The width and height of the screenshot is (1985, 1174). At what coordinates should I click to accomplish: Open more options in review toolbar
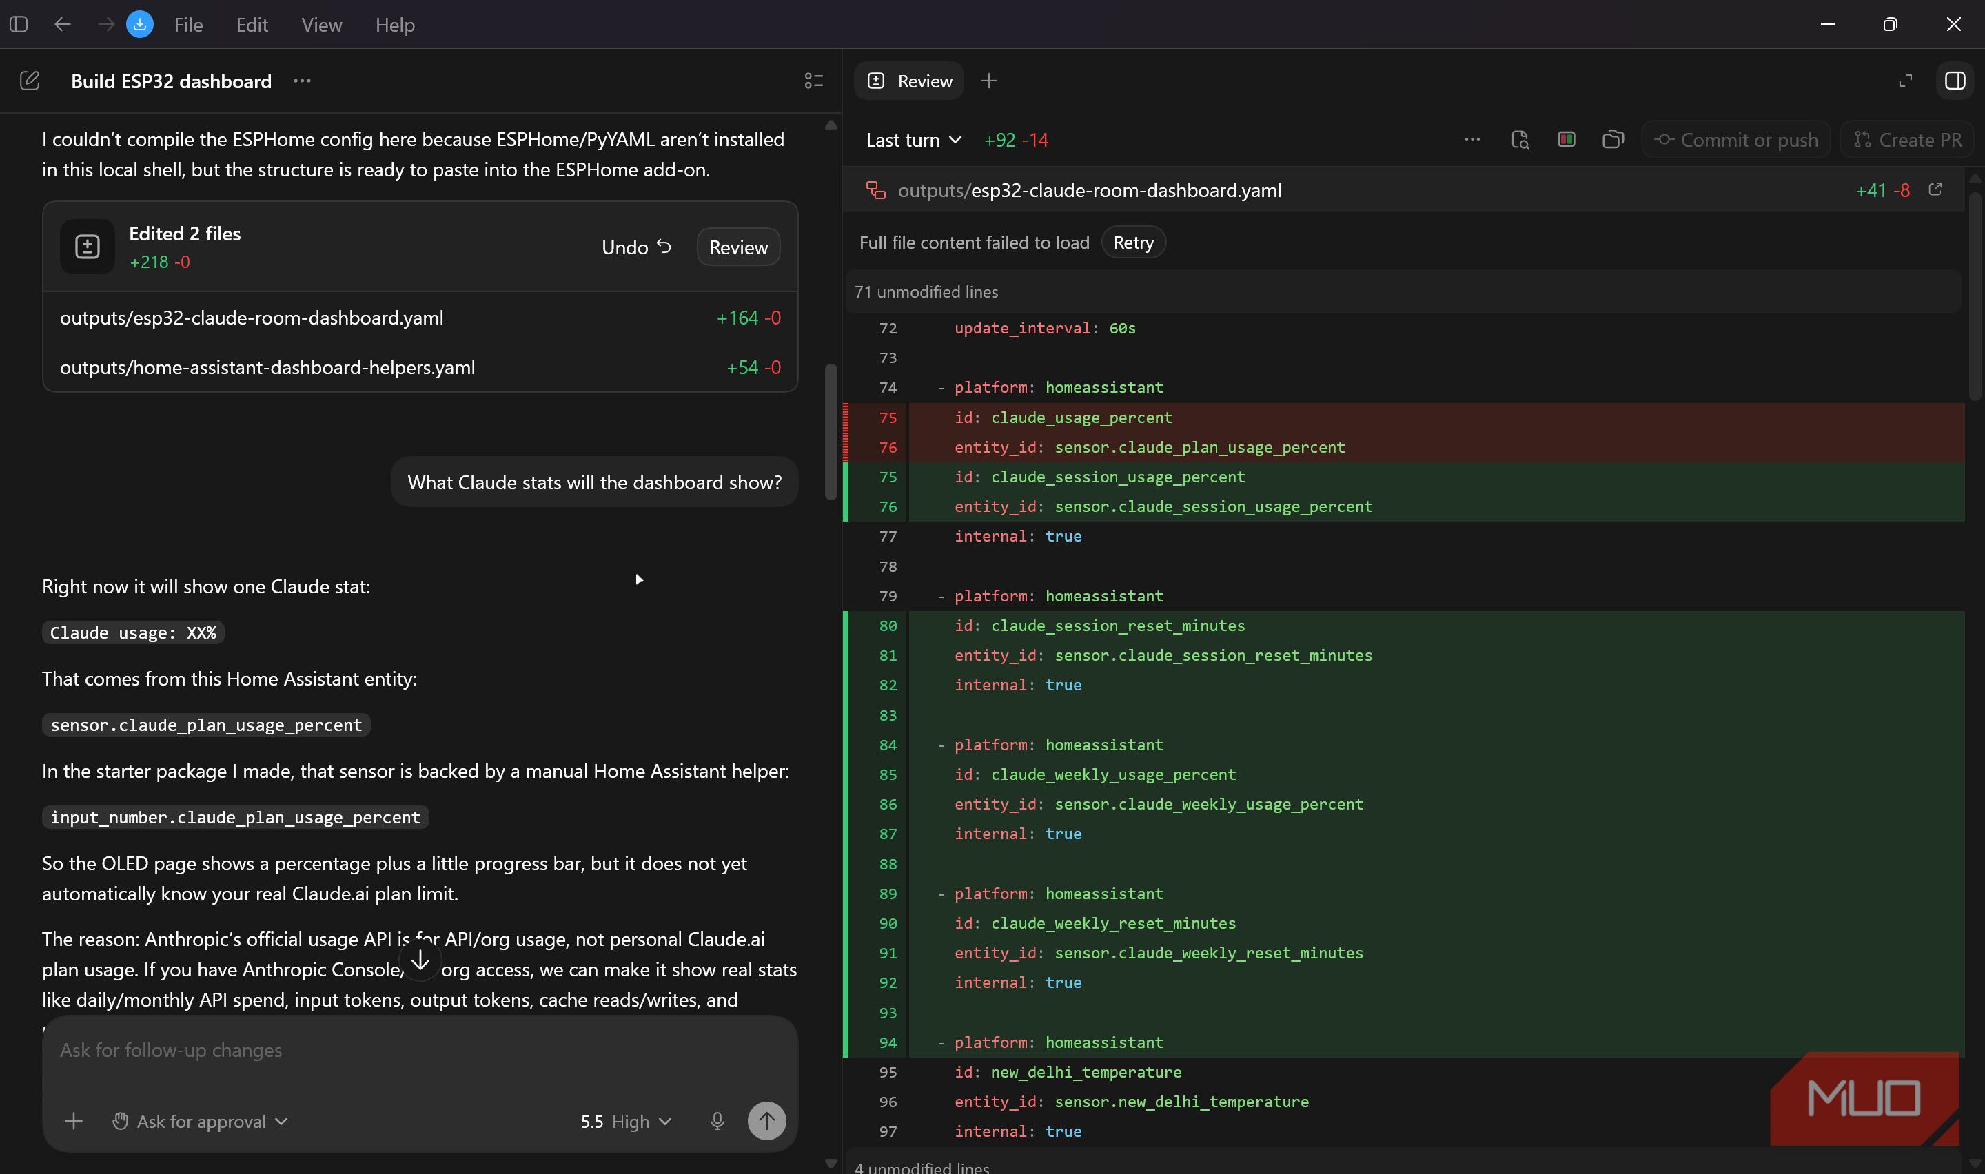(x=1472, y=139)
